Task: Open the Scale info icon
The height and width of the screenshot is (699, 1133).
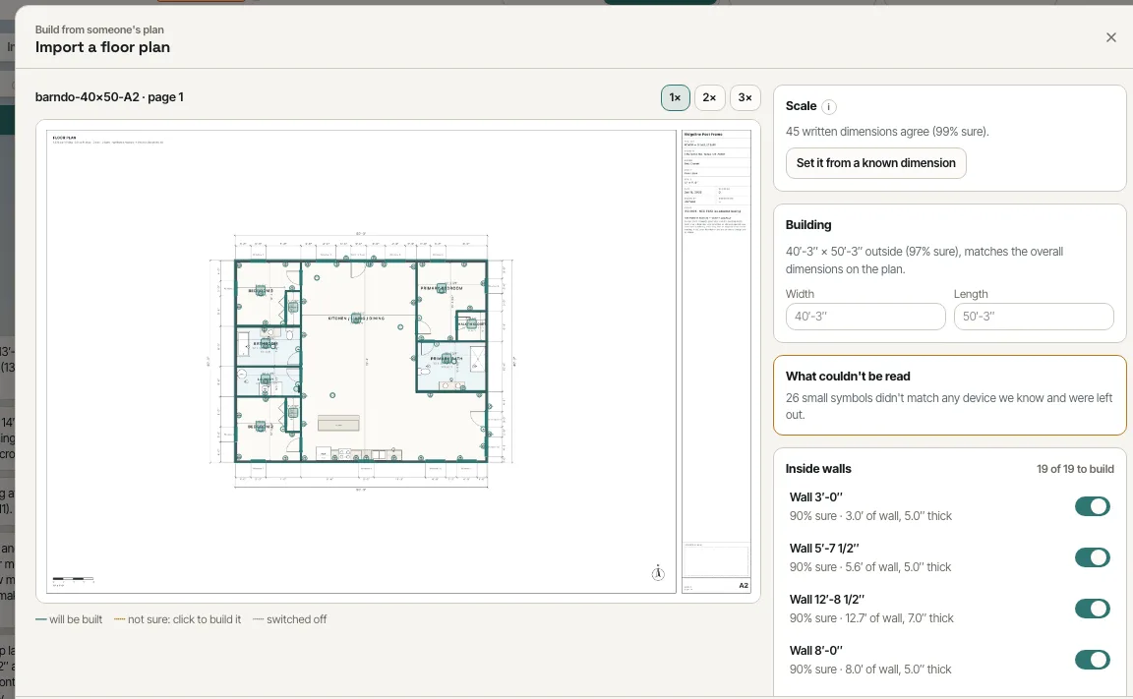Action: (829, 107)
